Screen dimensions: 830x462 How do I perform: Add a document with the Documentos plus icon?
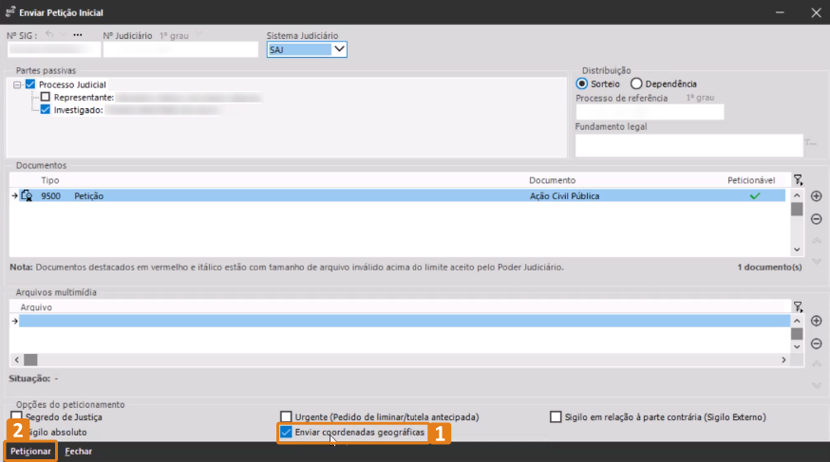pos(816,196)
